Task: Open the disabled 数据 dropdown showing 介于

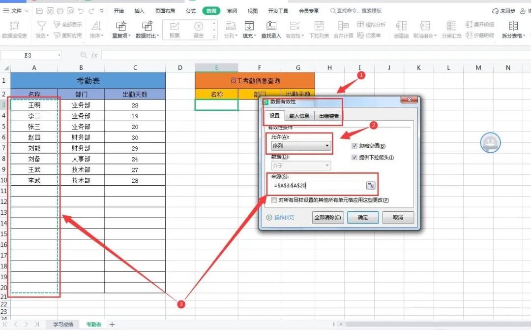Action: pos(301,165)
